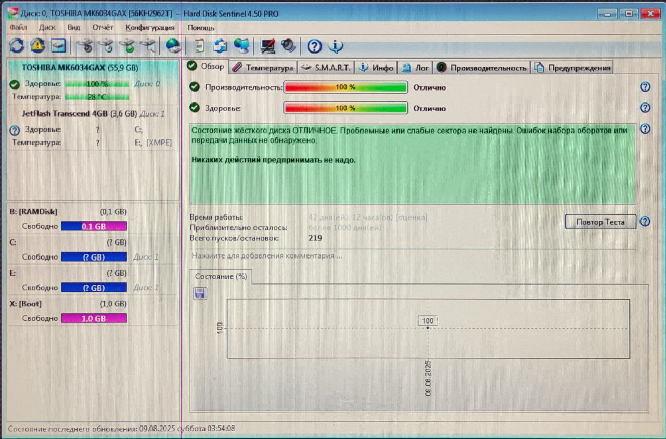This screenshot has height=439, width=666.
Task: Open the Вид menu
Action: pyautogui.click(x=73, y=28)
